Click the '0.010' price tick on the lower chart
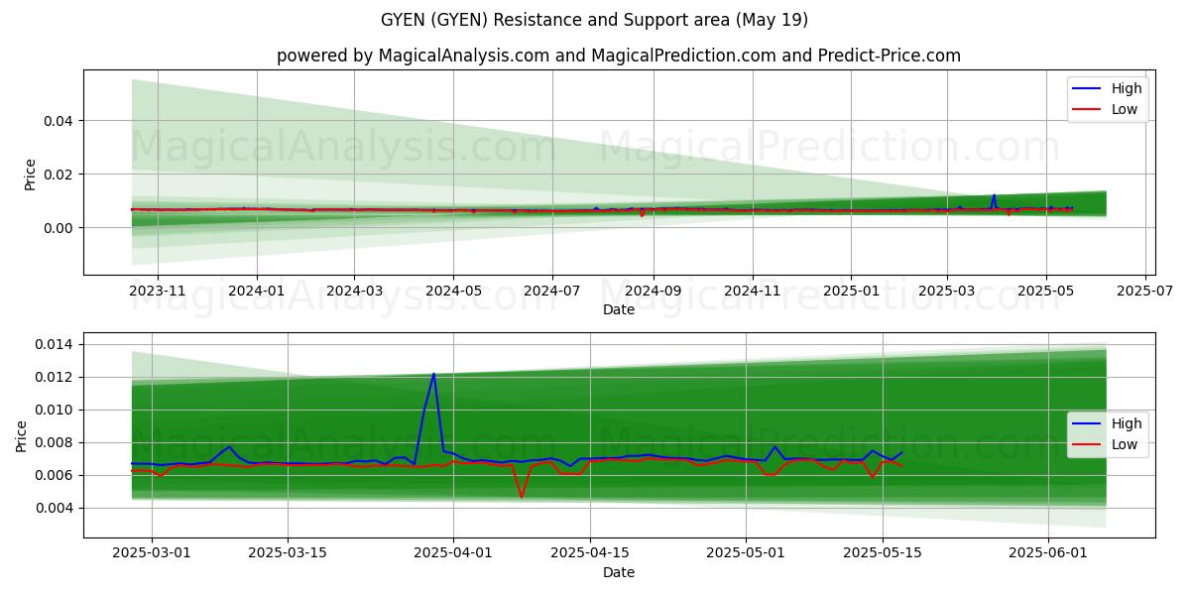 coord(57,410)
